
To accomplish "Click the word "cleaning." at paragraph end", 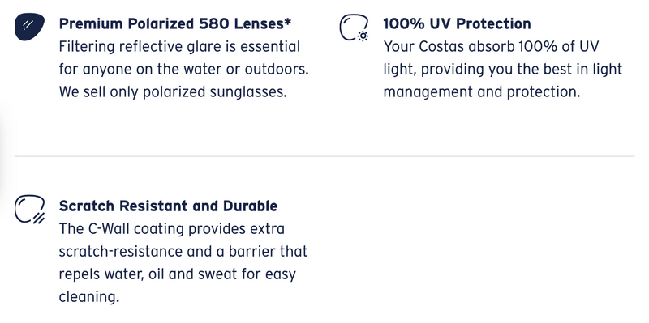I will point(89,296).
